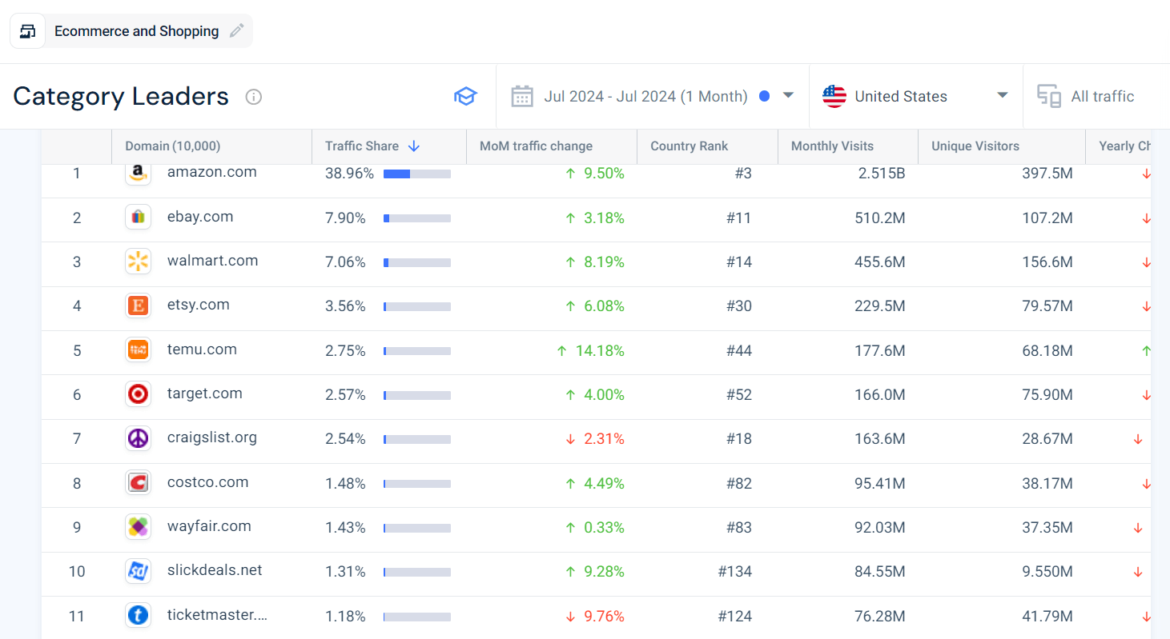The image size is (1170, 639).
Task: Click the calendar icon in date picker
Action: point(522,95)
